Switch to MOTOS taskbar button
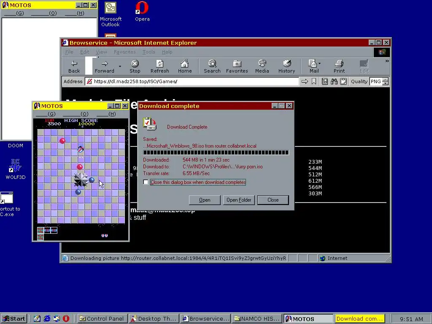 [308, 319]
